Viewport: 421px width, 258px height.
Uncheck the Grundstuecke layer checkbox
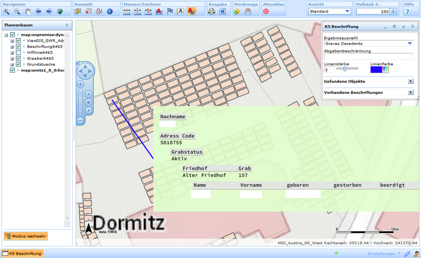tap(18, 64)
